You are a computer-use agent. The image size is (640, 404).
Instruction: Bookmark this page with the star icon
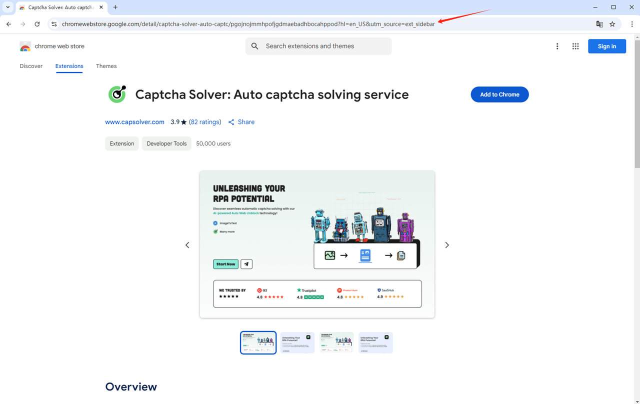612,24
